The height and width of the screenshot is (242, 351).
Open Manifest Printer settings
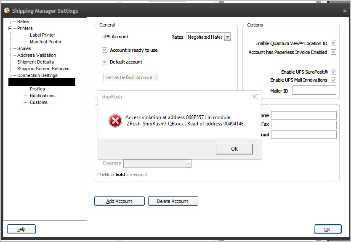pos(46,42)
